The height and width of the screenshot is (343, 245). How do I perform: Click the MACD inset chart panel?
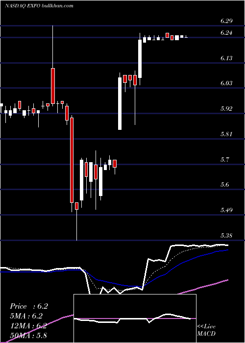pos(135,318)
